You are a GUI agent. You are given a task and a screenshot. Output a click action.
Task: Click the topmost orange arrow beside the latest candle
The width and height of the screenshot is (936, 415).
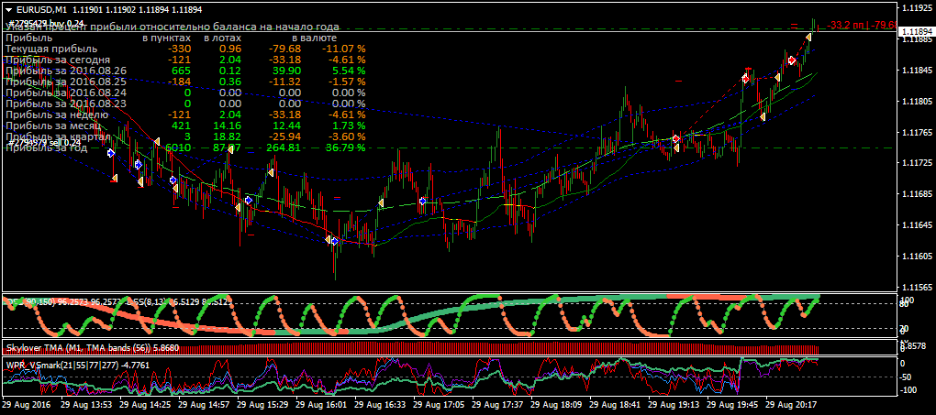pyautogui.click(x=808, y=37)
